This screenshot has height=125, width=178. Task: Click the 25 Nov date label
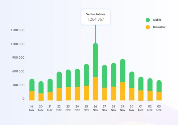[86, 108]
